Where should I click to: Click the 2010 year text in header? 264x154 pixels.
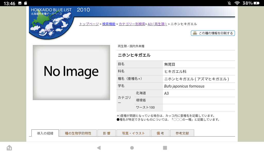(x=83, y=10)
